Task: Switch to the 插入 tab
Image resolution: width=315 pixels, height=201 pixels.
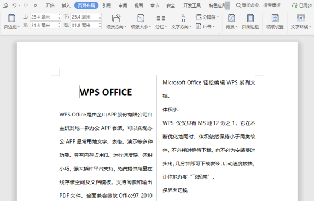Action: (66, 5)
